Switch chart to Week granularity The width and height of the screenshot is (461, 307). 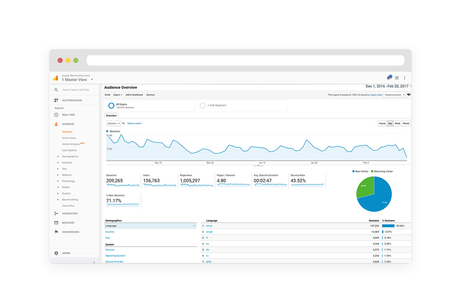pos(397,124)
